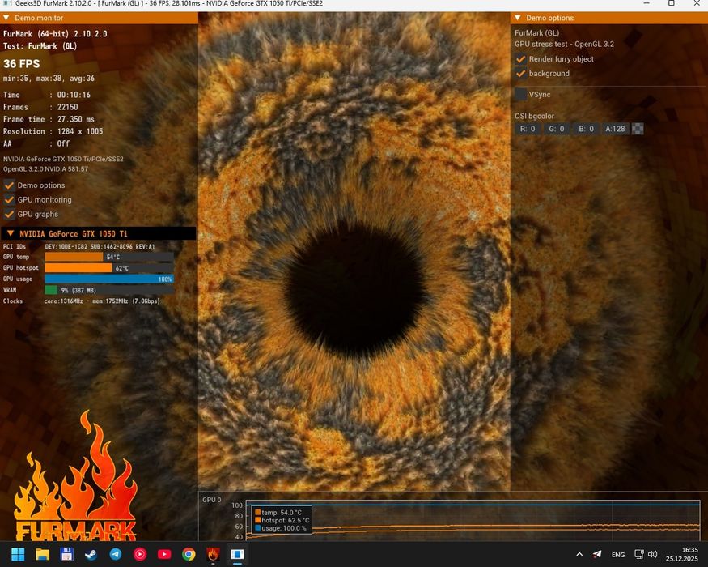Click the hotspot: 62.5 °C graph legend entry
708x567 pixels.
282,521
